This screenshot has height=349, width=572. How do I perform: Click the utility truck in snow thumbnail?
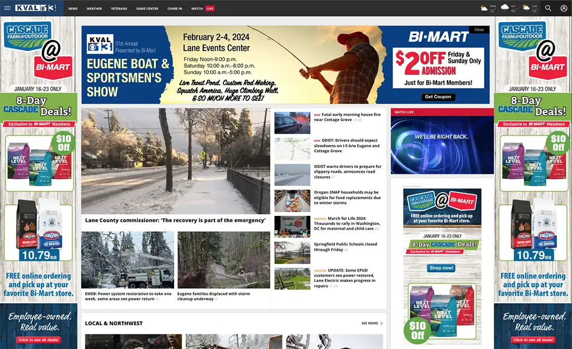[128, 260]
